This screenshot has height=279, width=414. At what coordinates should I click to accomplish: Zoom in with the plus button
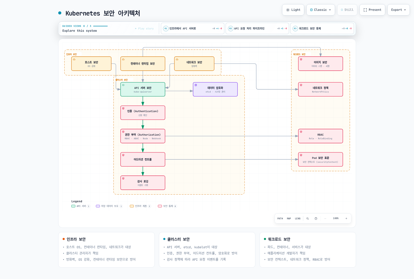pyautogui.click(x=346, y=219)
